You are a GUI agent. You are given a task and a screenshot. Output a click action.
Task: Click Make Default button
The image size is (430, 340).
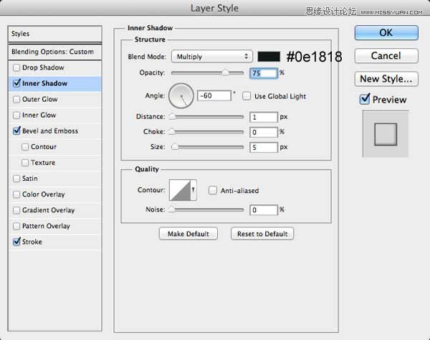[188, 234]
